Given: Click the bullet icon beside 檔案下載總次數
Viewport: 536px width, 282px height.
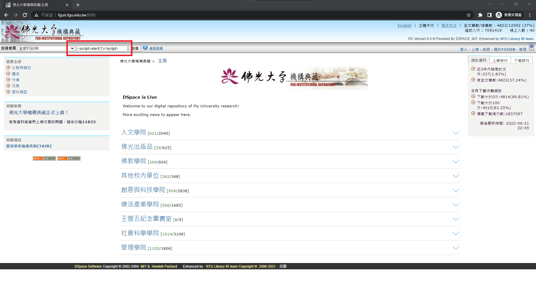Looking at the screenshot, I should tap(473, 113).
